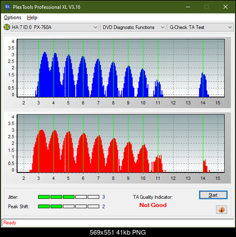The width and height of the screenshot is (236, 237).
Task: Click the Peak Shift value 2
Action: tap(103, 206)
